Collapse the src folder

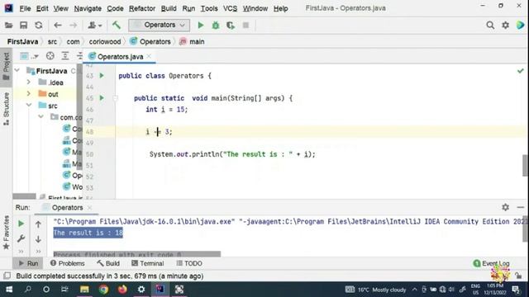[29, 106]
